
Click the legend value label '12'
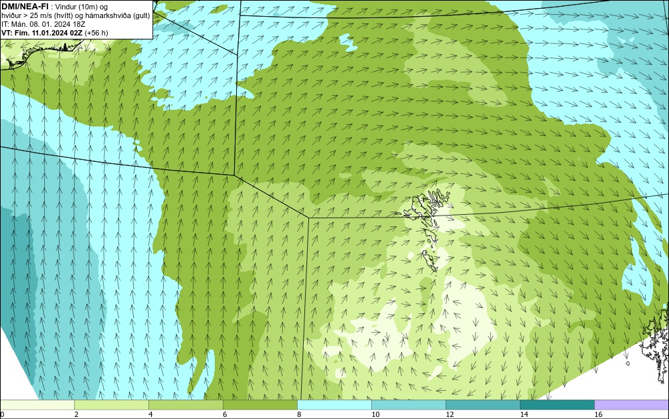450,414
